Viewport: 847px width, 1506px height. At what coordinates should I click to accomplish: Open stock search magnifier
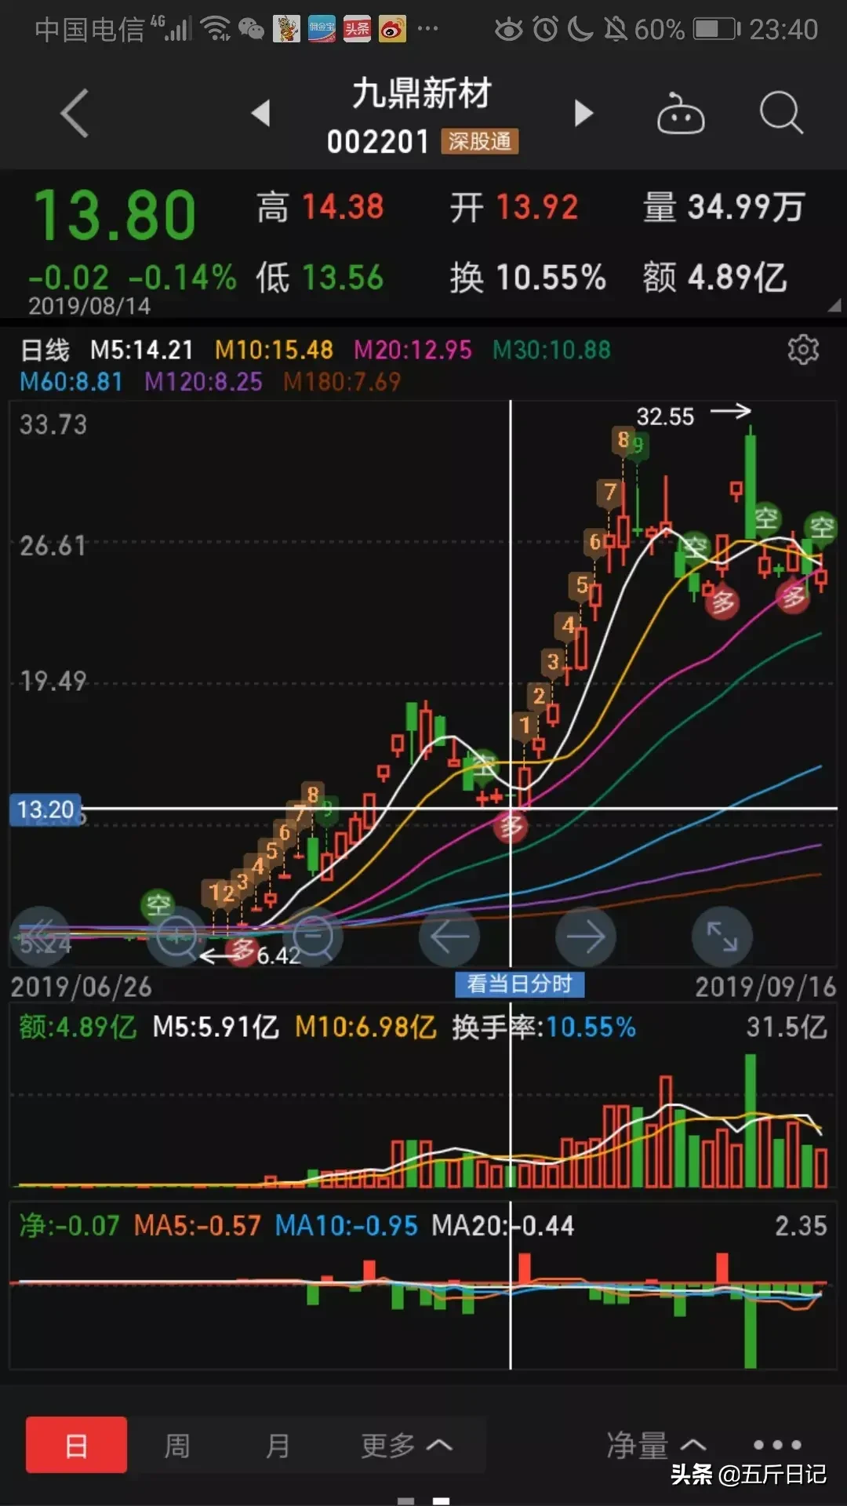(x=781, y=114)
